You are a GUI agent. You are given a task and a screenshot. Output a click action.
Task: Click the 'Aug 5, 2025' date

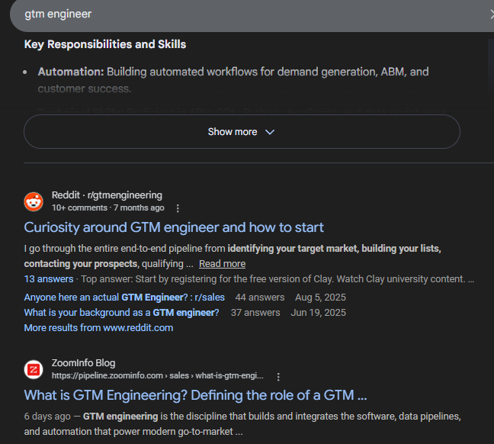click(x=320, y=298)
